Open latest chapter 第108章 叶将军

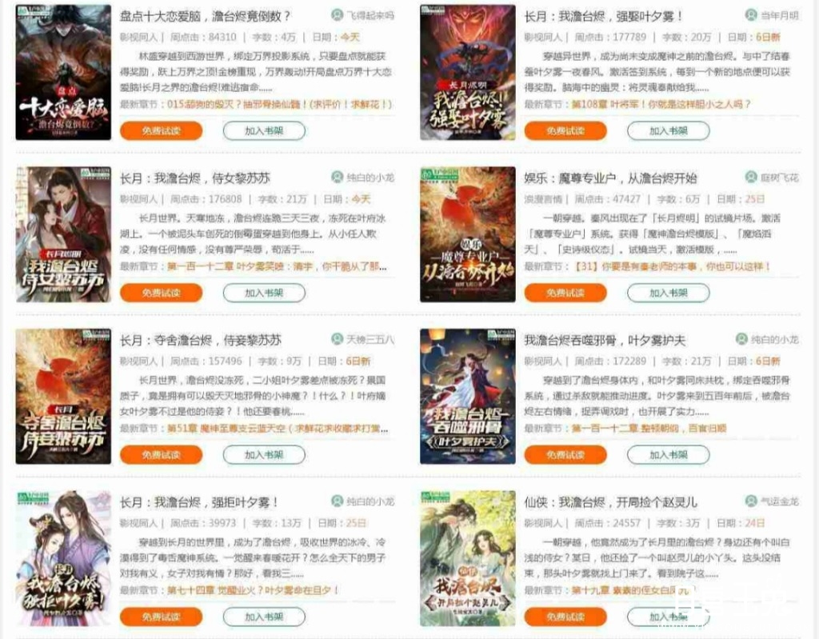[x=661, y=104]
